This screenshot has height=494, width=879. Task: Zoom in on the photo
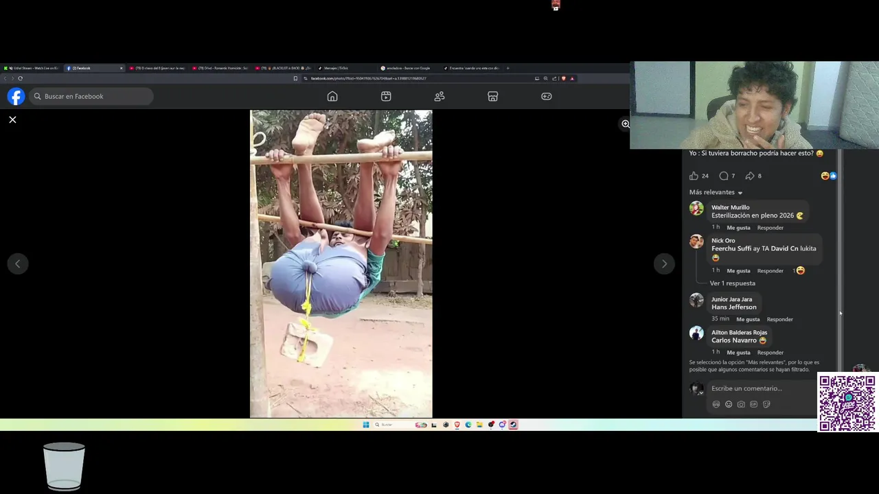(x=625, y=124)
